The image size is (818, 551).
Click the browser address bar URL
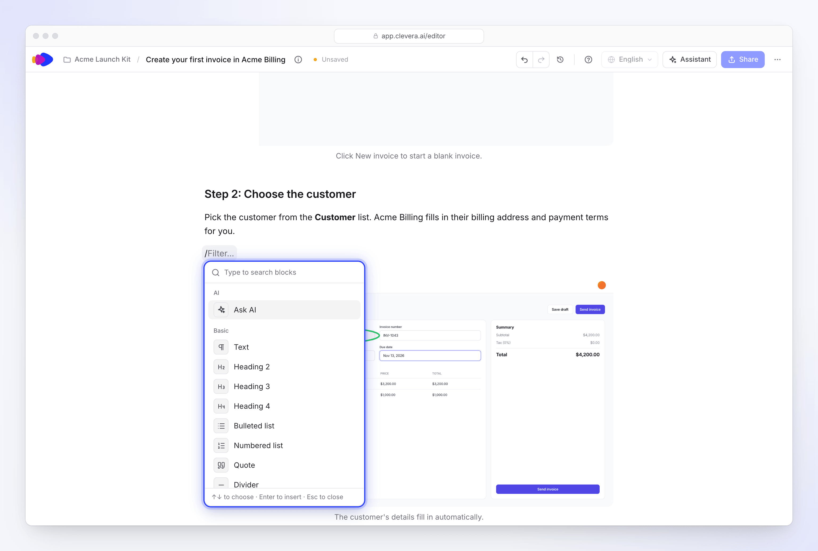pos(409,36)
